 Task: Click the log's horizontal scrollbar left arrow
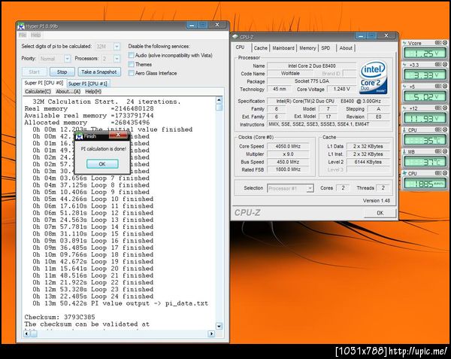click(x=27, y=333)
